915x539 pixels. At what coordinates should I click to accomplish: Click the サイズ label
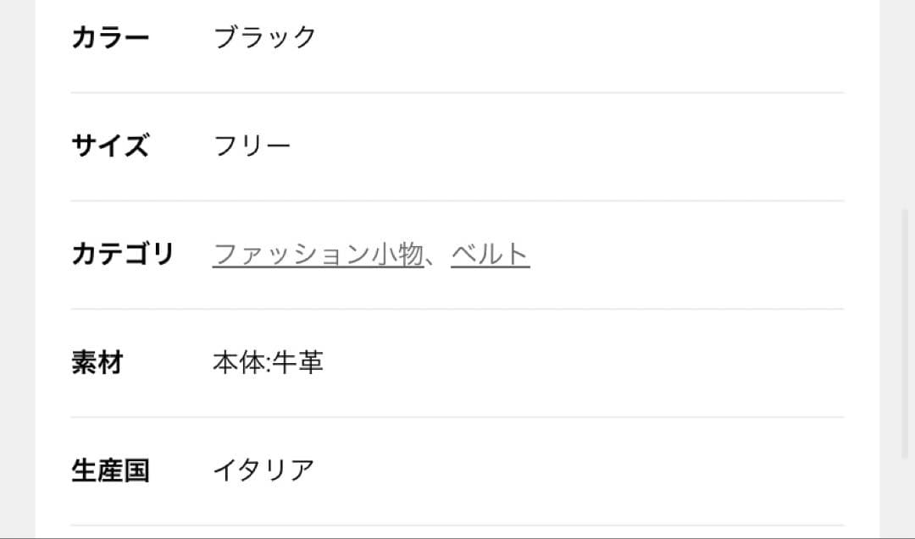(x=110, y=146)
